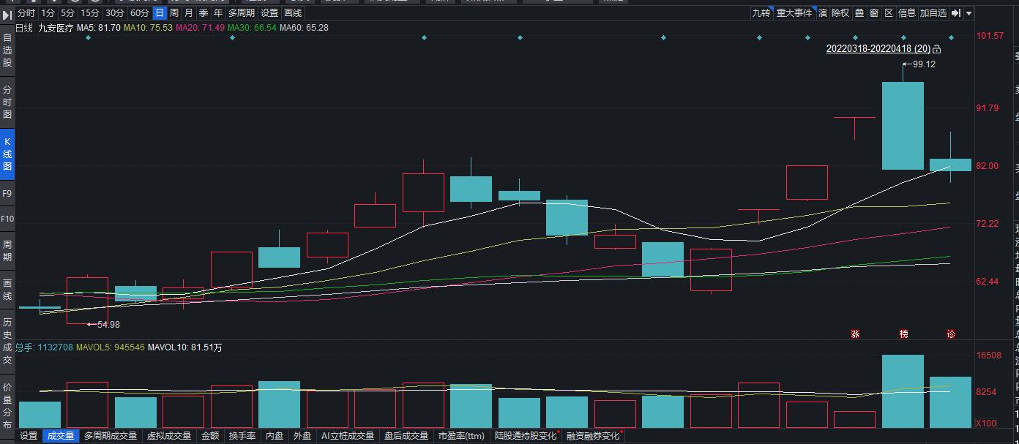Click the MA60: 65.28 legend label

point(304,28)
